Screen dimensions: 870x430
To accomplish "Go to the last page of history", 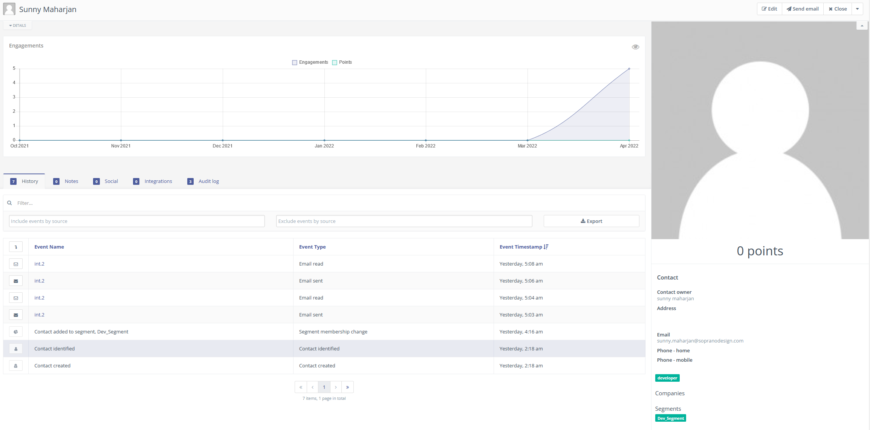I will (347, 387).
